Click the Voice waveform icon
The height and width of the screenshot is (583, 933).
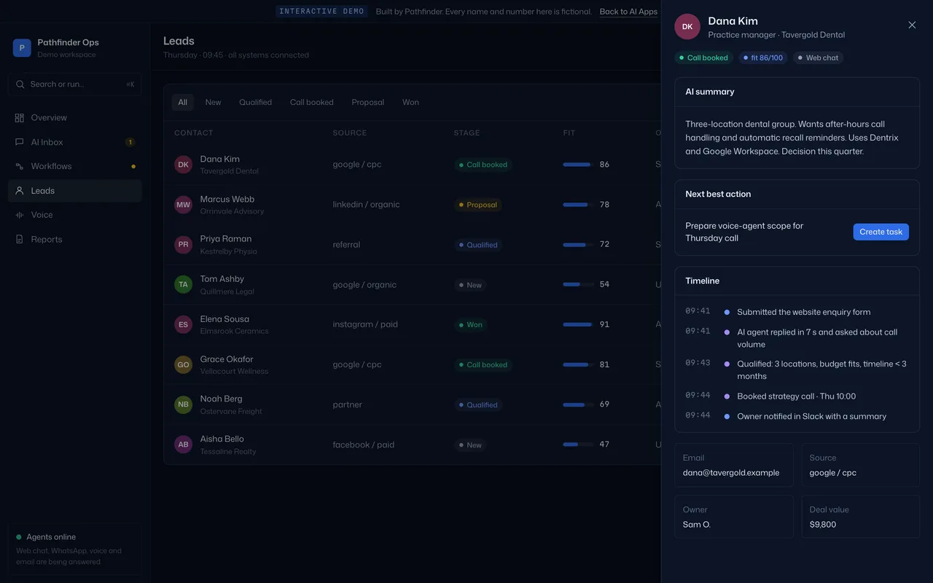pos(20,215)
